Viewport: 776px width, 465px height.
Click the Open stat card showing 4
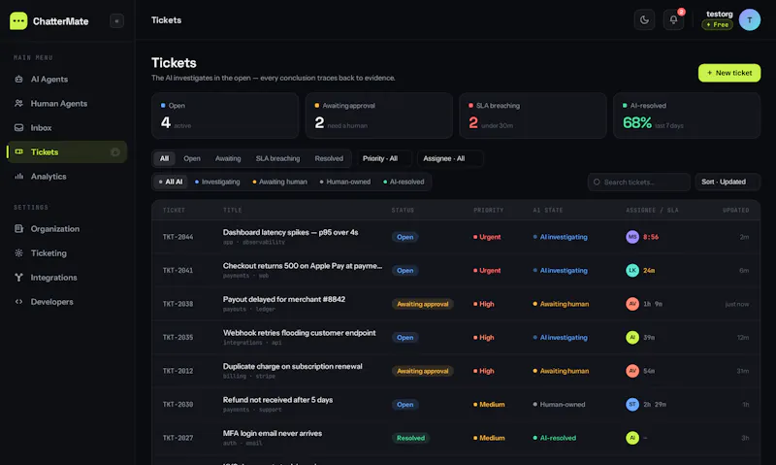point(225,116)
